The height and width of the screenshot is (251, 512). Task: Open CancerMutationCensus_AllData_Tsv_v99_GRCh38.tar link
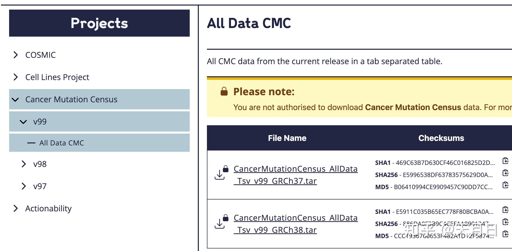(x=295, y=224)
